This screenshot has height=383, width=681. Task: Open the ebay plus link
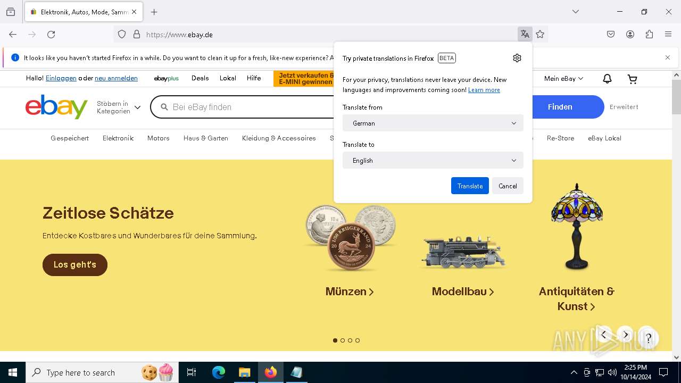167,79
